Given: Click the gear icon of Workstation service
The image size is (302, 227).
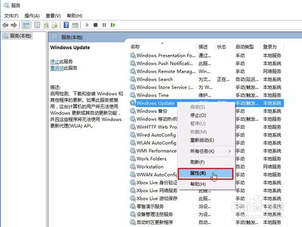Looking at the screenshot, I should click(x=133, y=166).
